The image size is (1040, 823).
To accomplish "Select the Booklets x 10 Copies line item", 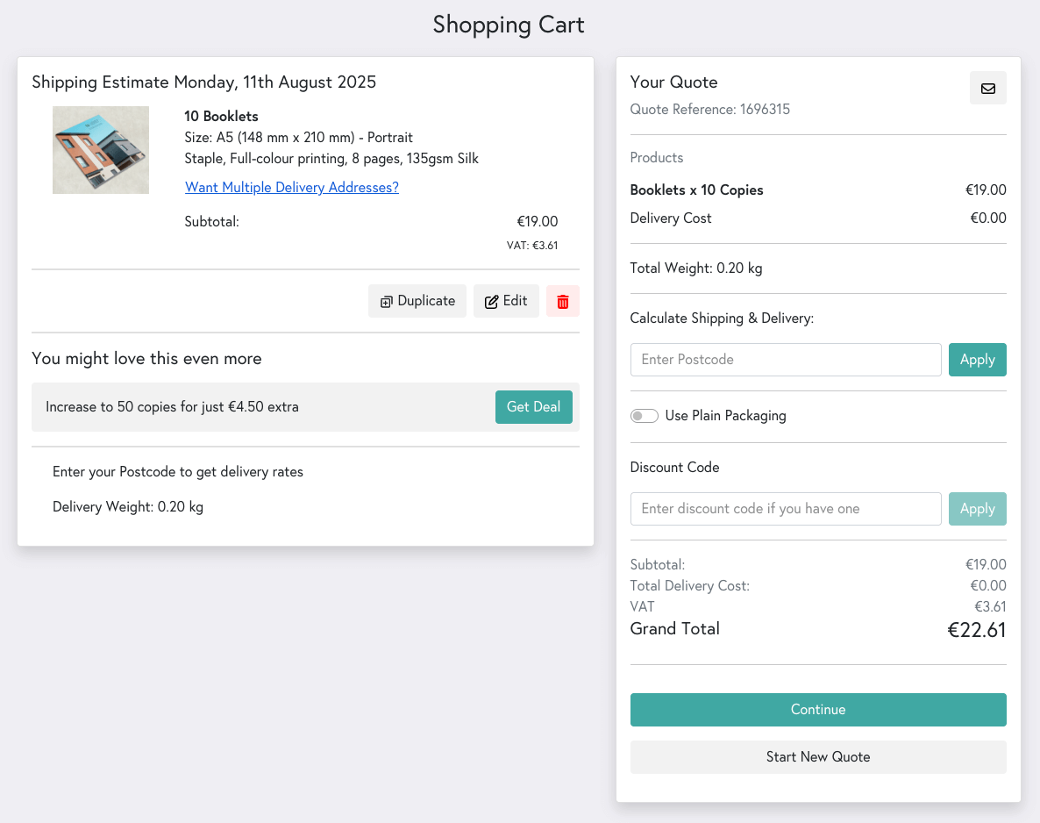I will (x=696, y=190).
